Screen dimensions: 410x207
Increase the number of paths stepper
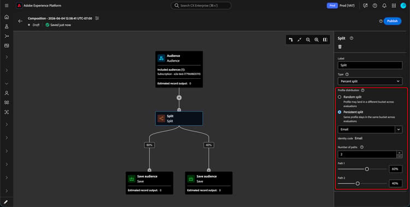point(399,152)
